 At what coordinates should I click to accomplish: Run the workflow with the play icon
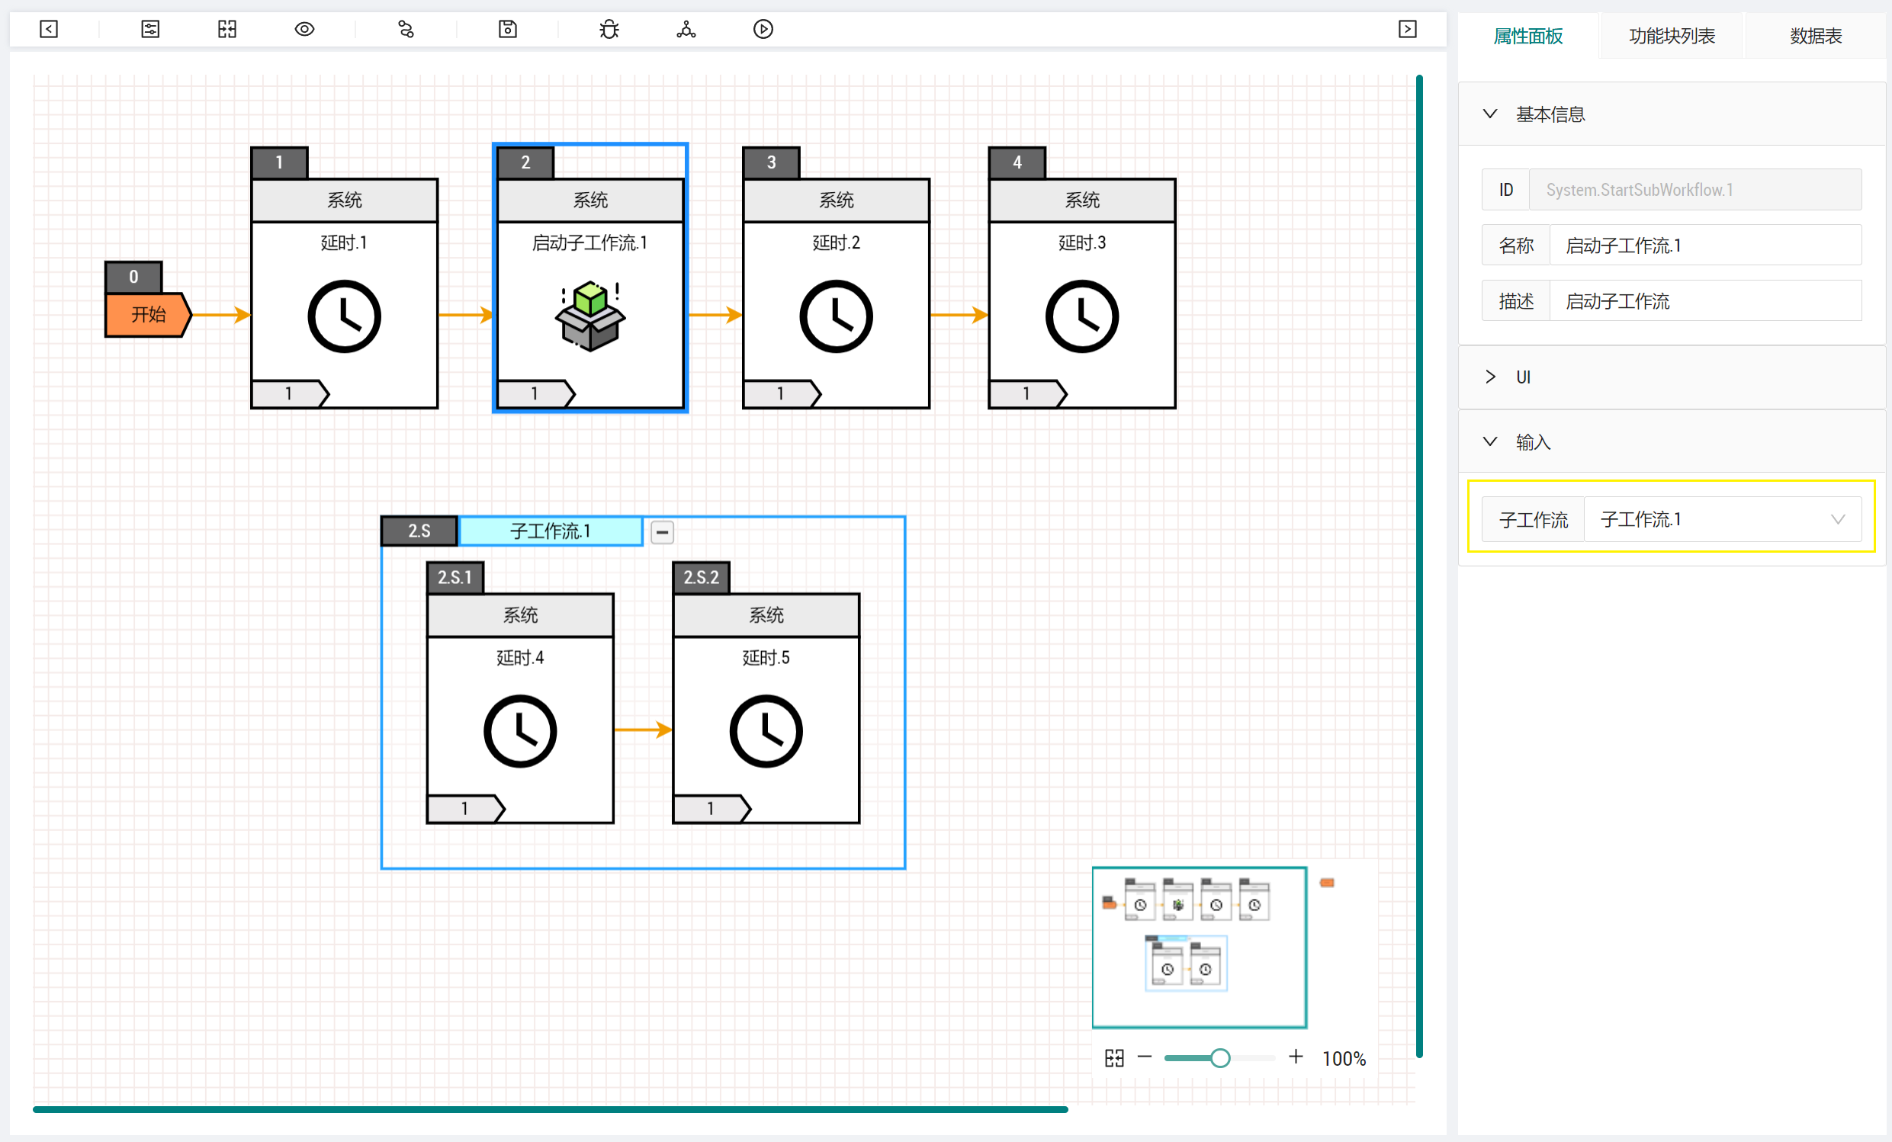[x=763, y=29]
